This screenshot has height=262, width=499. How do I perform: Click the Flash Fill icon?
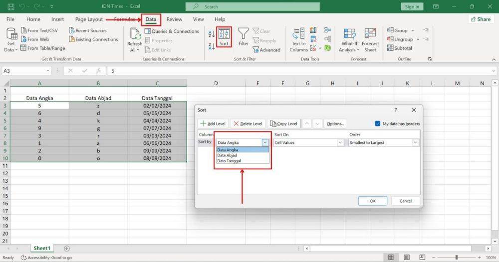click(313, 30)
